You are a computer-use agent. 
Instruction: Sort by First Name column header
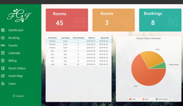point(52,38)
